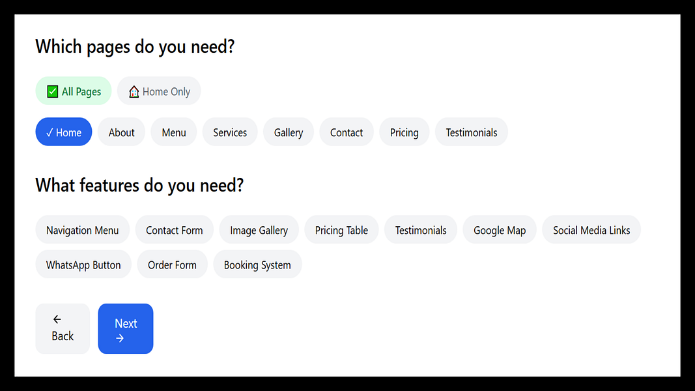Click the green checkmark icon in All Pages
Screen dimensions: 695x391
click(x=52, y=91)
